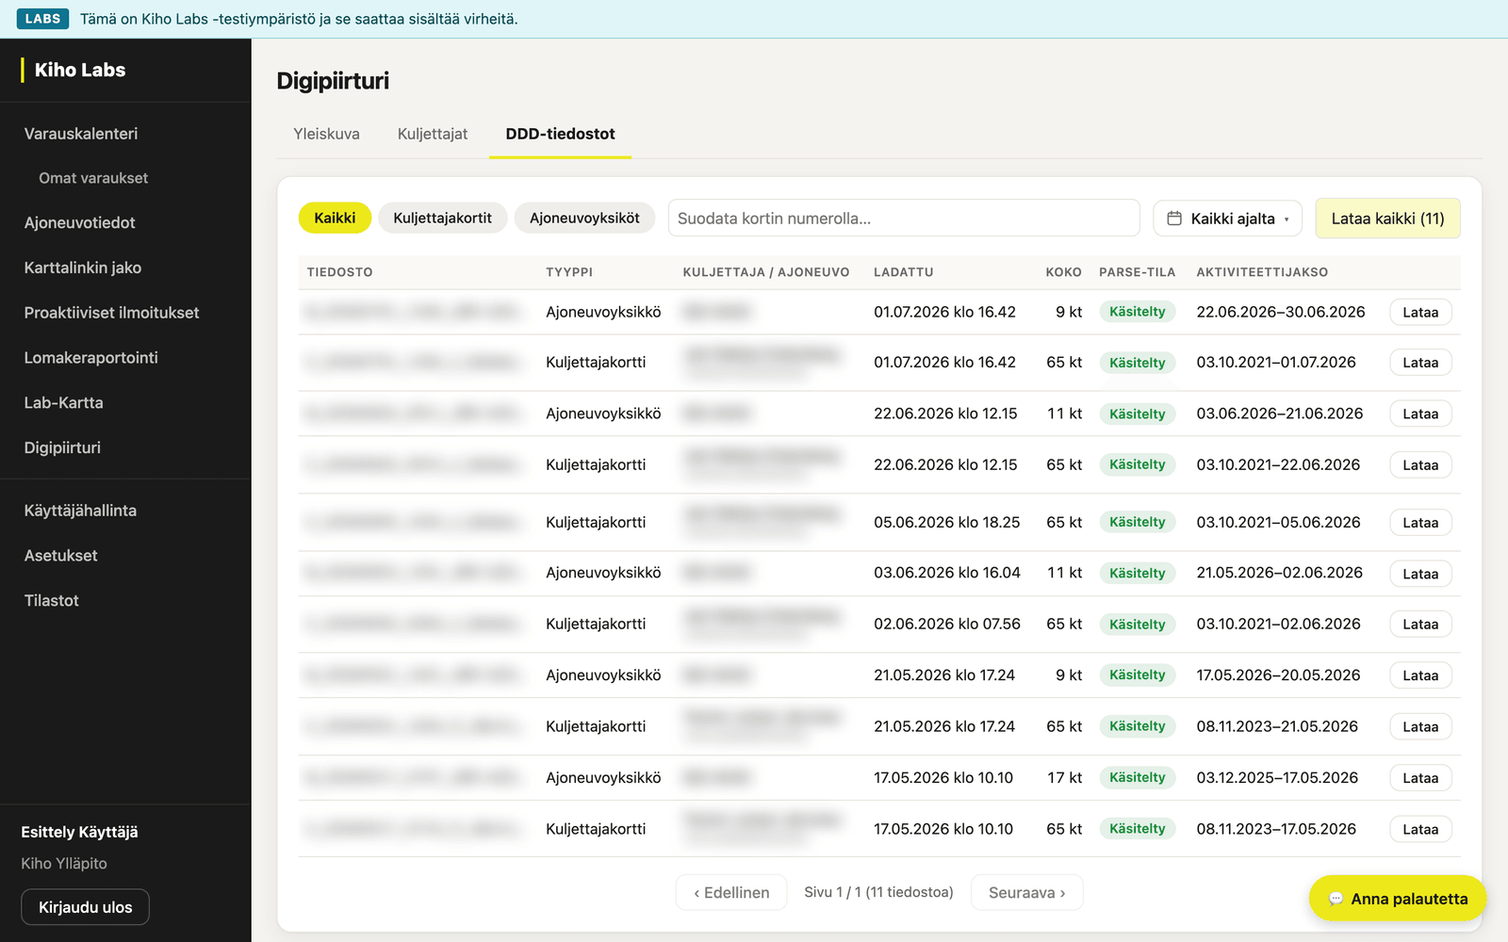Open Karttalinkin jako in the sidebar
The height and width of the screenshot is (942, 1508).
pos(83,268)
